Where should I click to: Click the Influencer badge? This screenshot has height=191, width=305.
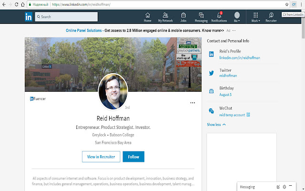(x=38, y=99)
